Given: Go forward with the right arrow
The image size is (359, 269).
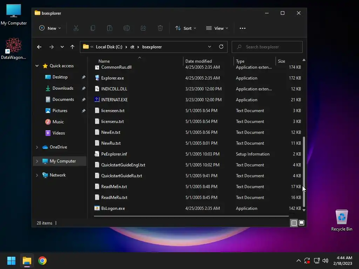Looking at the screenshot, I should click(x=52, y=47).
